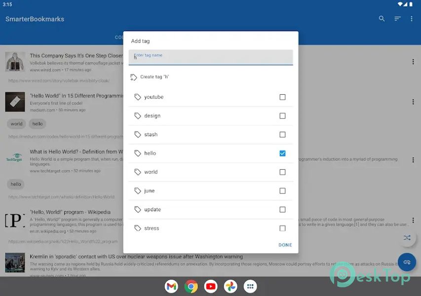Viewport: 421px width, 296px height.
Task: Open the Kremlin news article thumbnail
Action: (15, 262)
